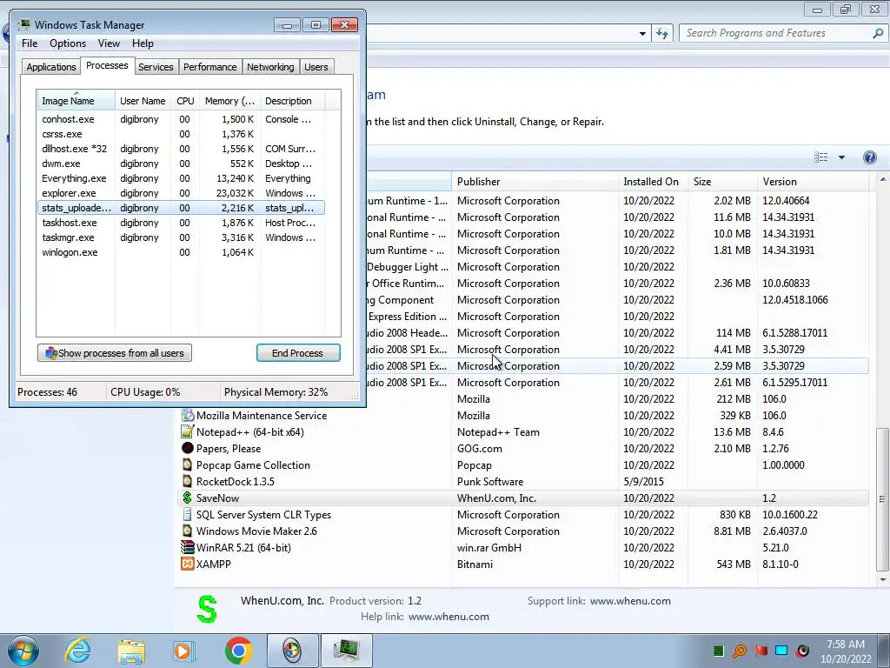
Task: Launch Google Chrome from the taskbar
Action: (238, 651)
